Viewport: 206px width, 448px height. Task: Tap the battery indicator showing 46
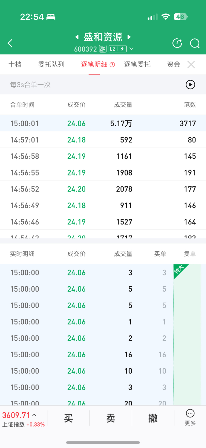coord(181,17)
